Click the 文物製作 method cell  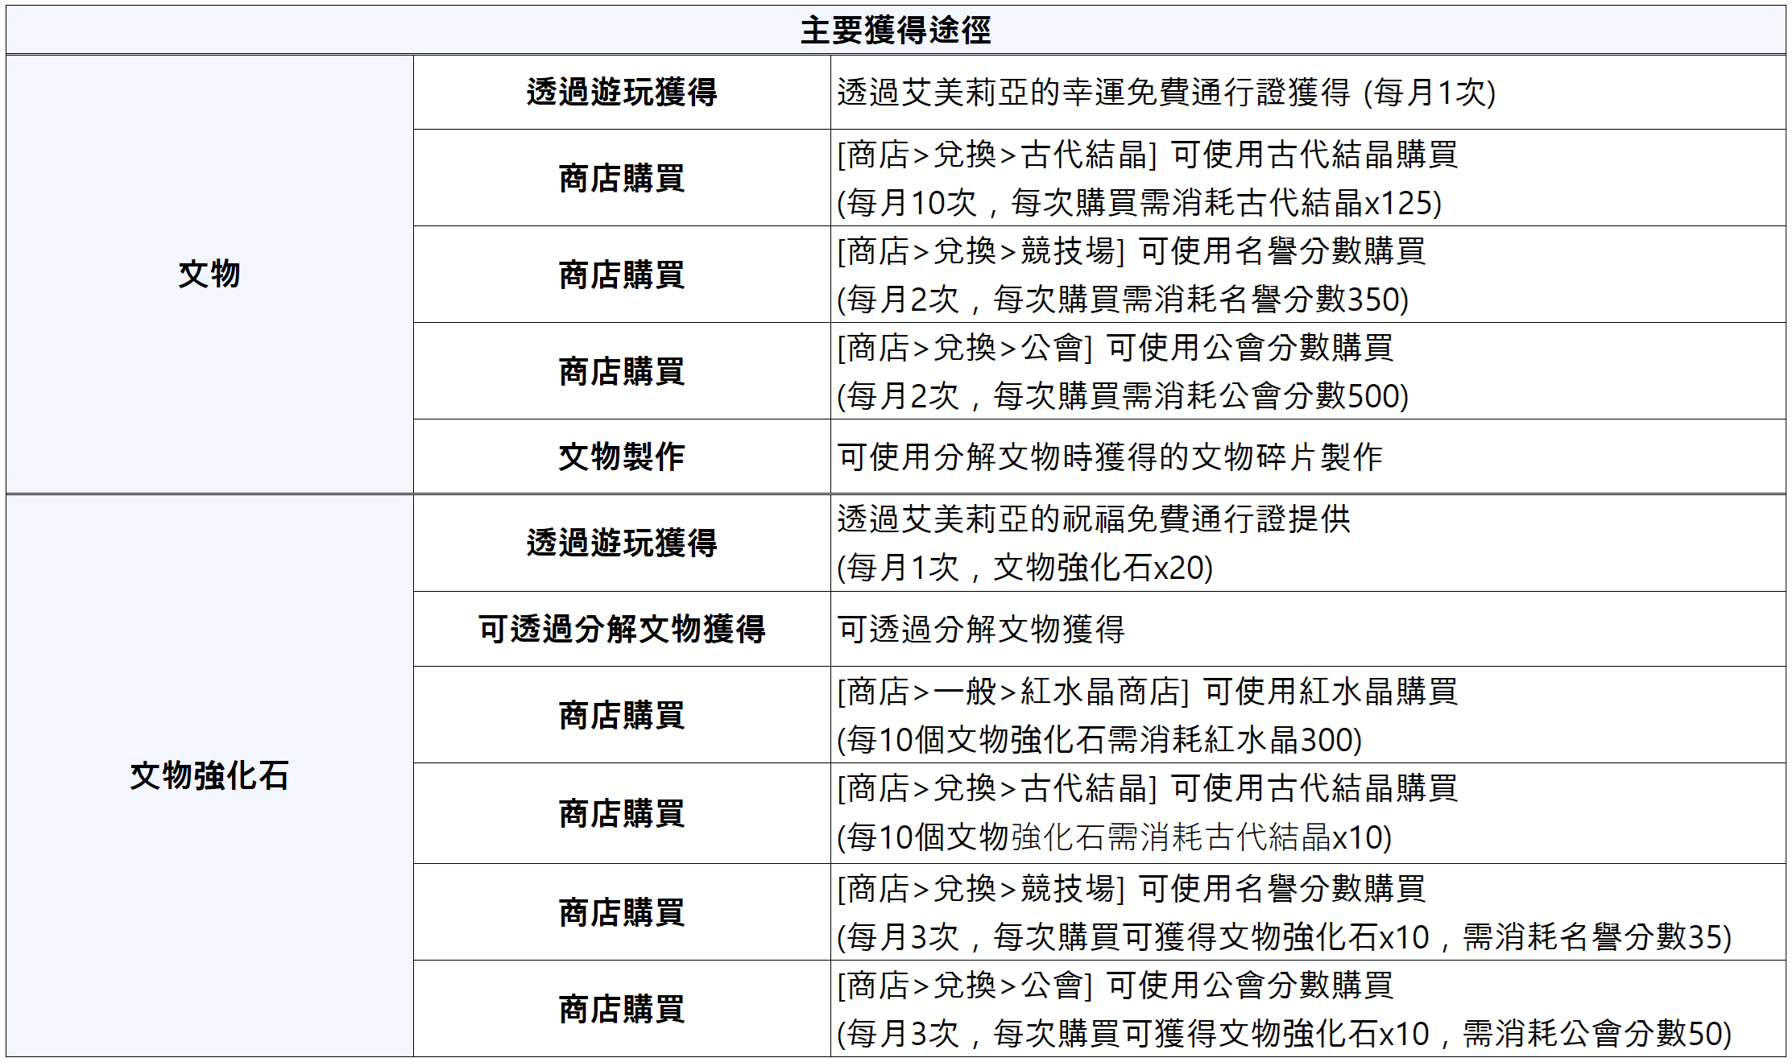click(621, 457)
